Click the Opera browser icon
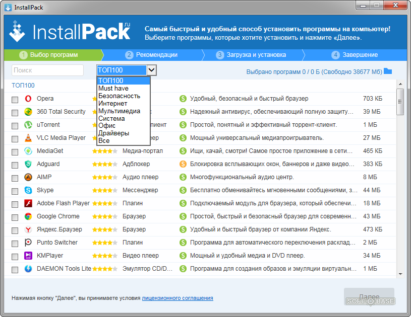 click(x=28, y=99)
